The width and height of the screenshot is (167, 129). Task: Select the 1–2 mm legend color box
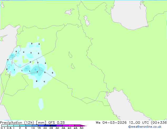click(x=17, y=126)
